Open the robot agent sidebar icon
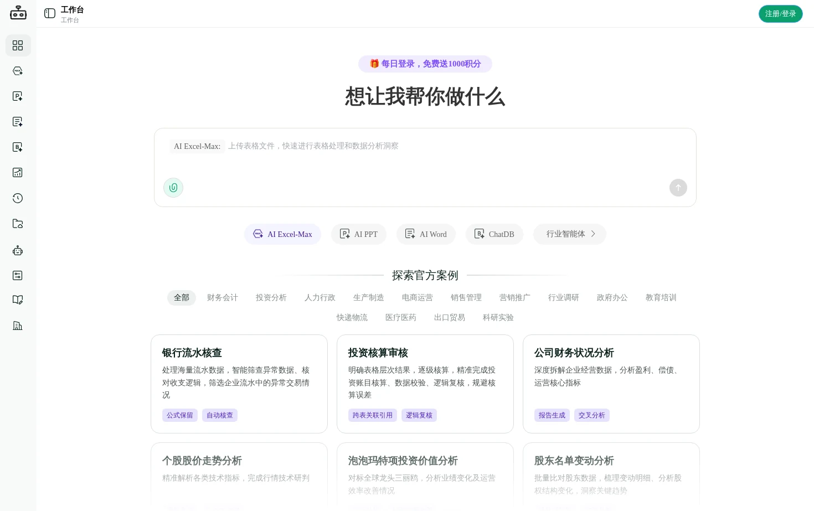The image size is (814, 511). (x=18, y=250)
